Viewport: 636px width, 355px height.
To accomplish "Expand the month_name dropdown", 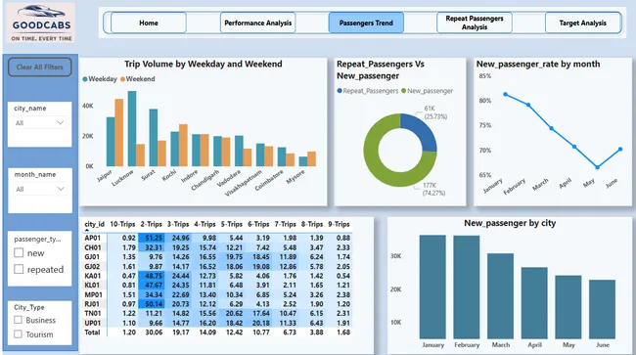I will pyautogui.click(x=40, y=189).
